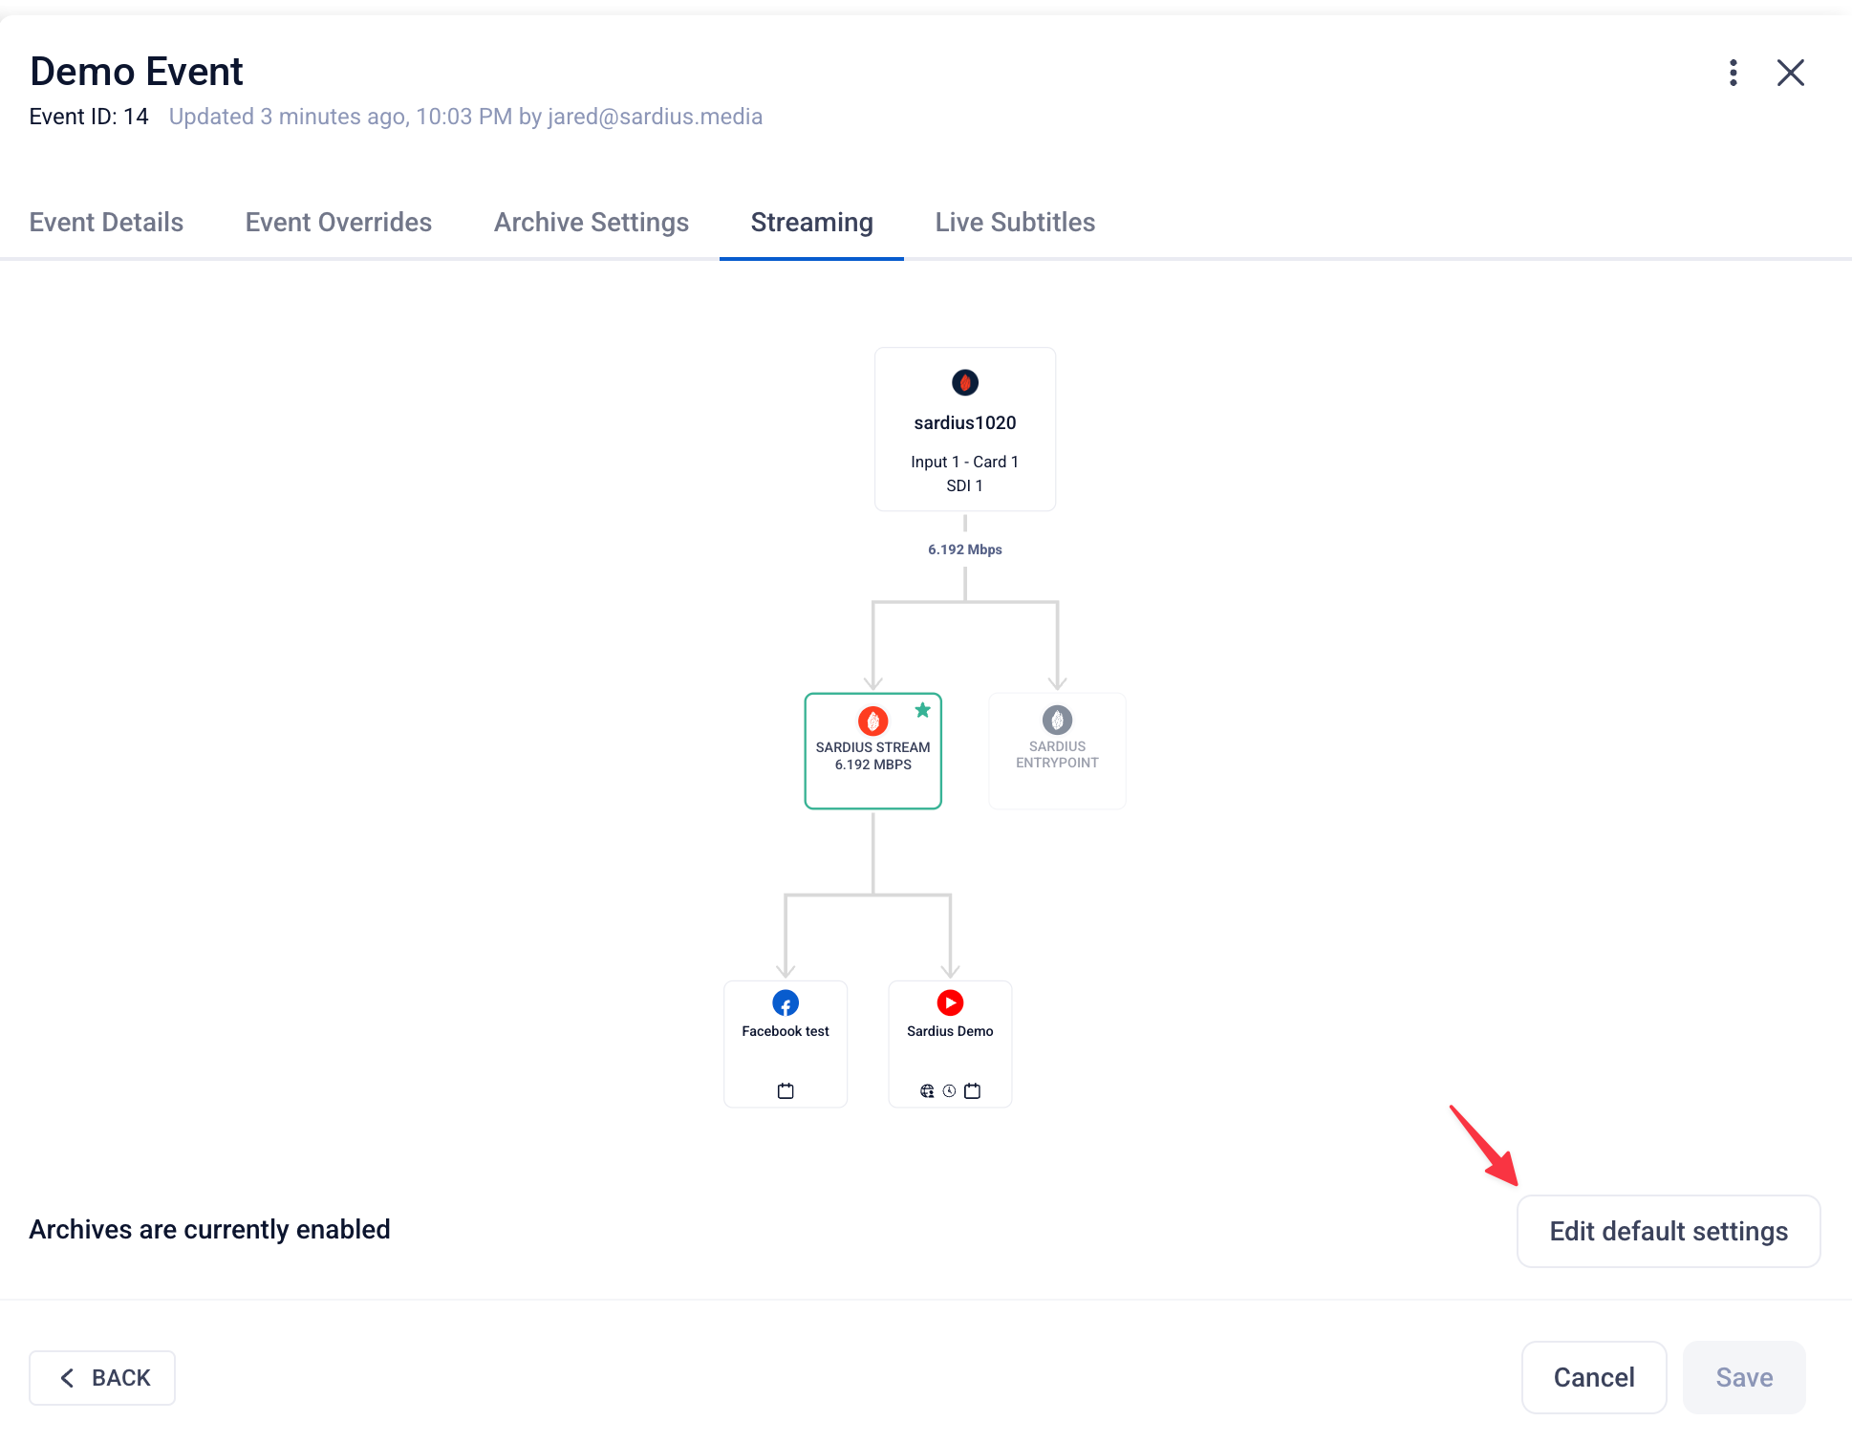1852x1443 pixels.
Task: Click globe-user icon on Sardius Demo card
Action: pyautogui.click(x=927, y=1090)
